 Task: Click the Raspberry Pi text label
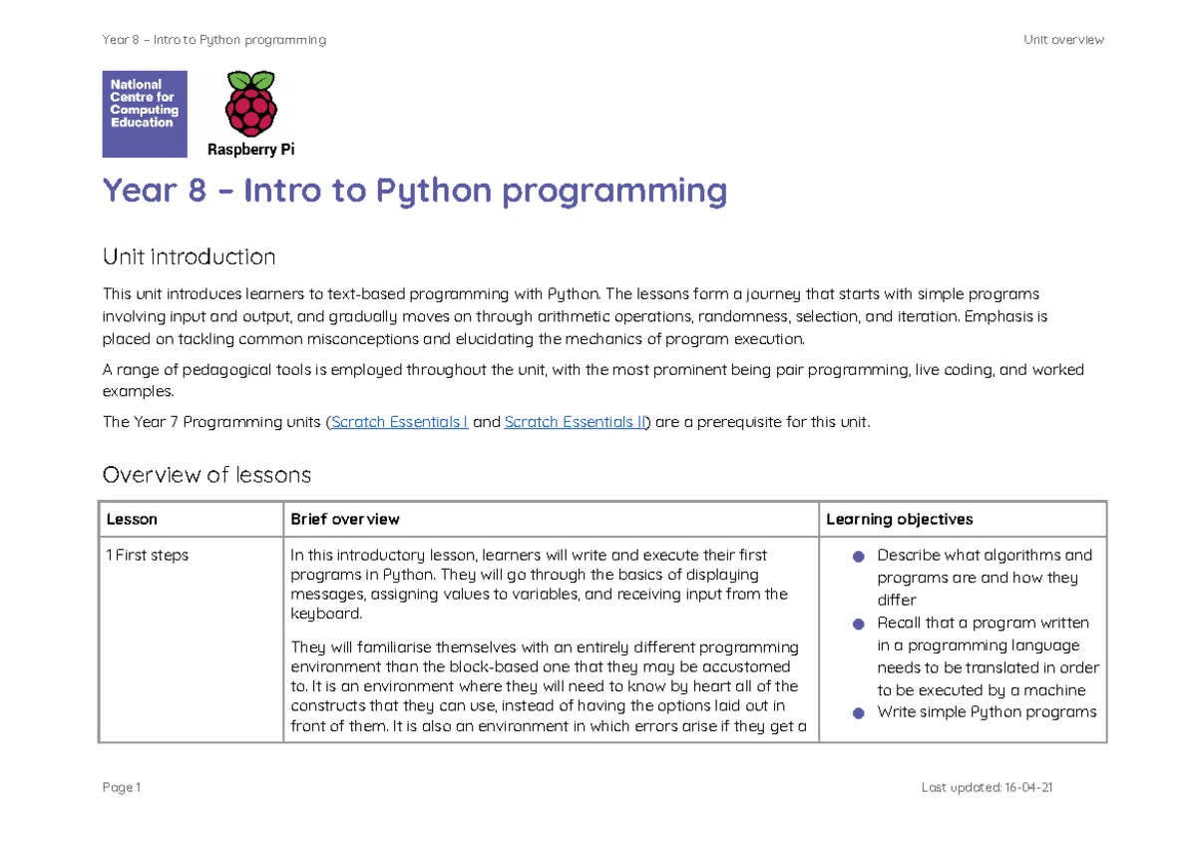click(250, 149)
